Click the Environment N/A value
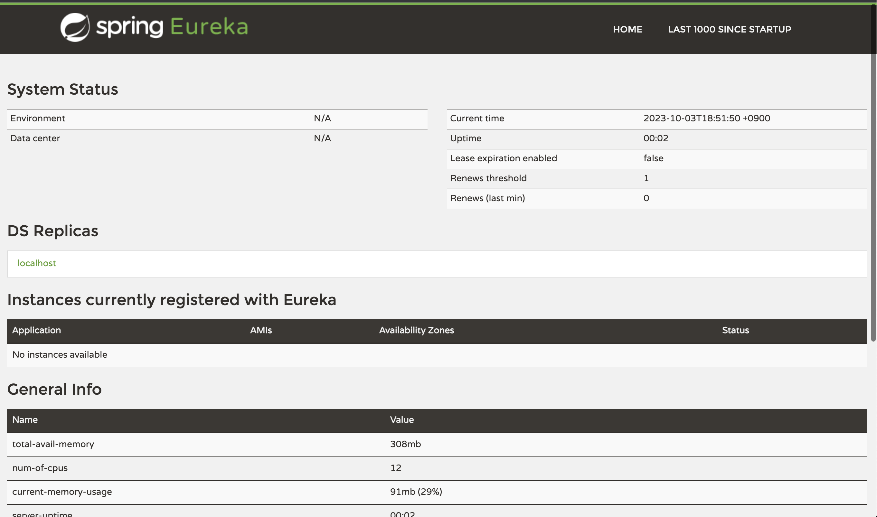The height and width of the screenshot is (517, 877). pos(322,118)
